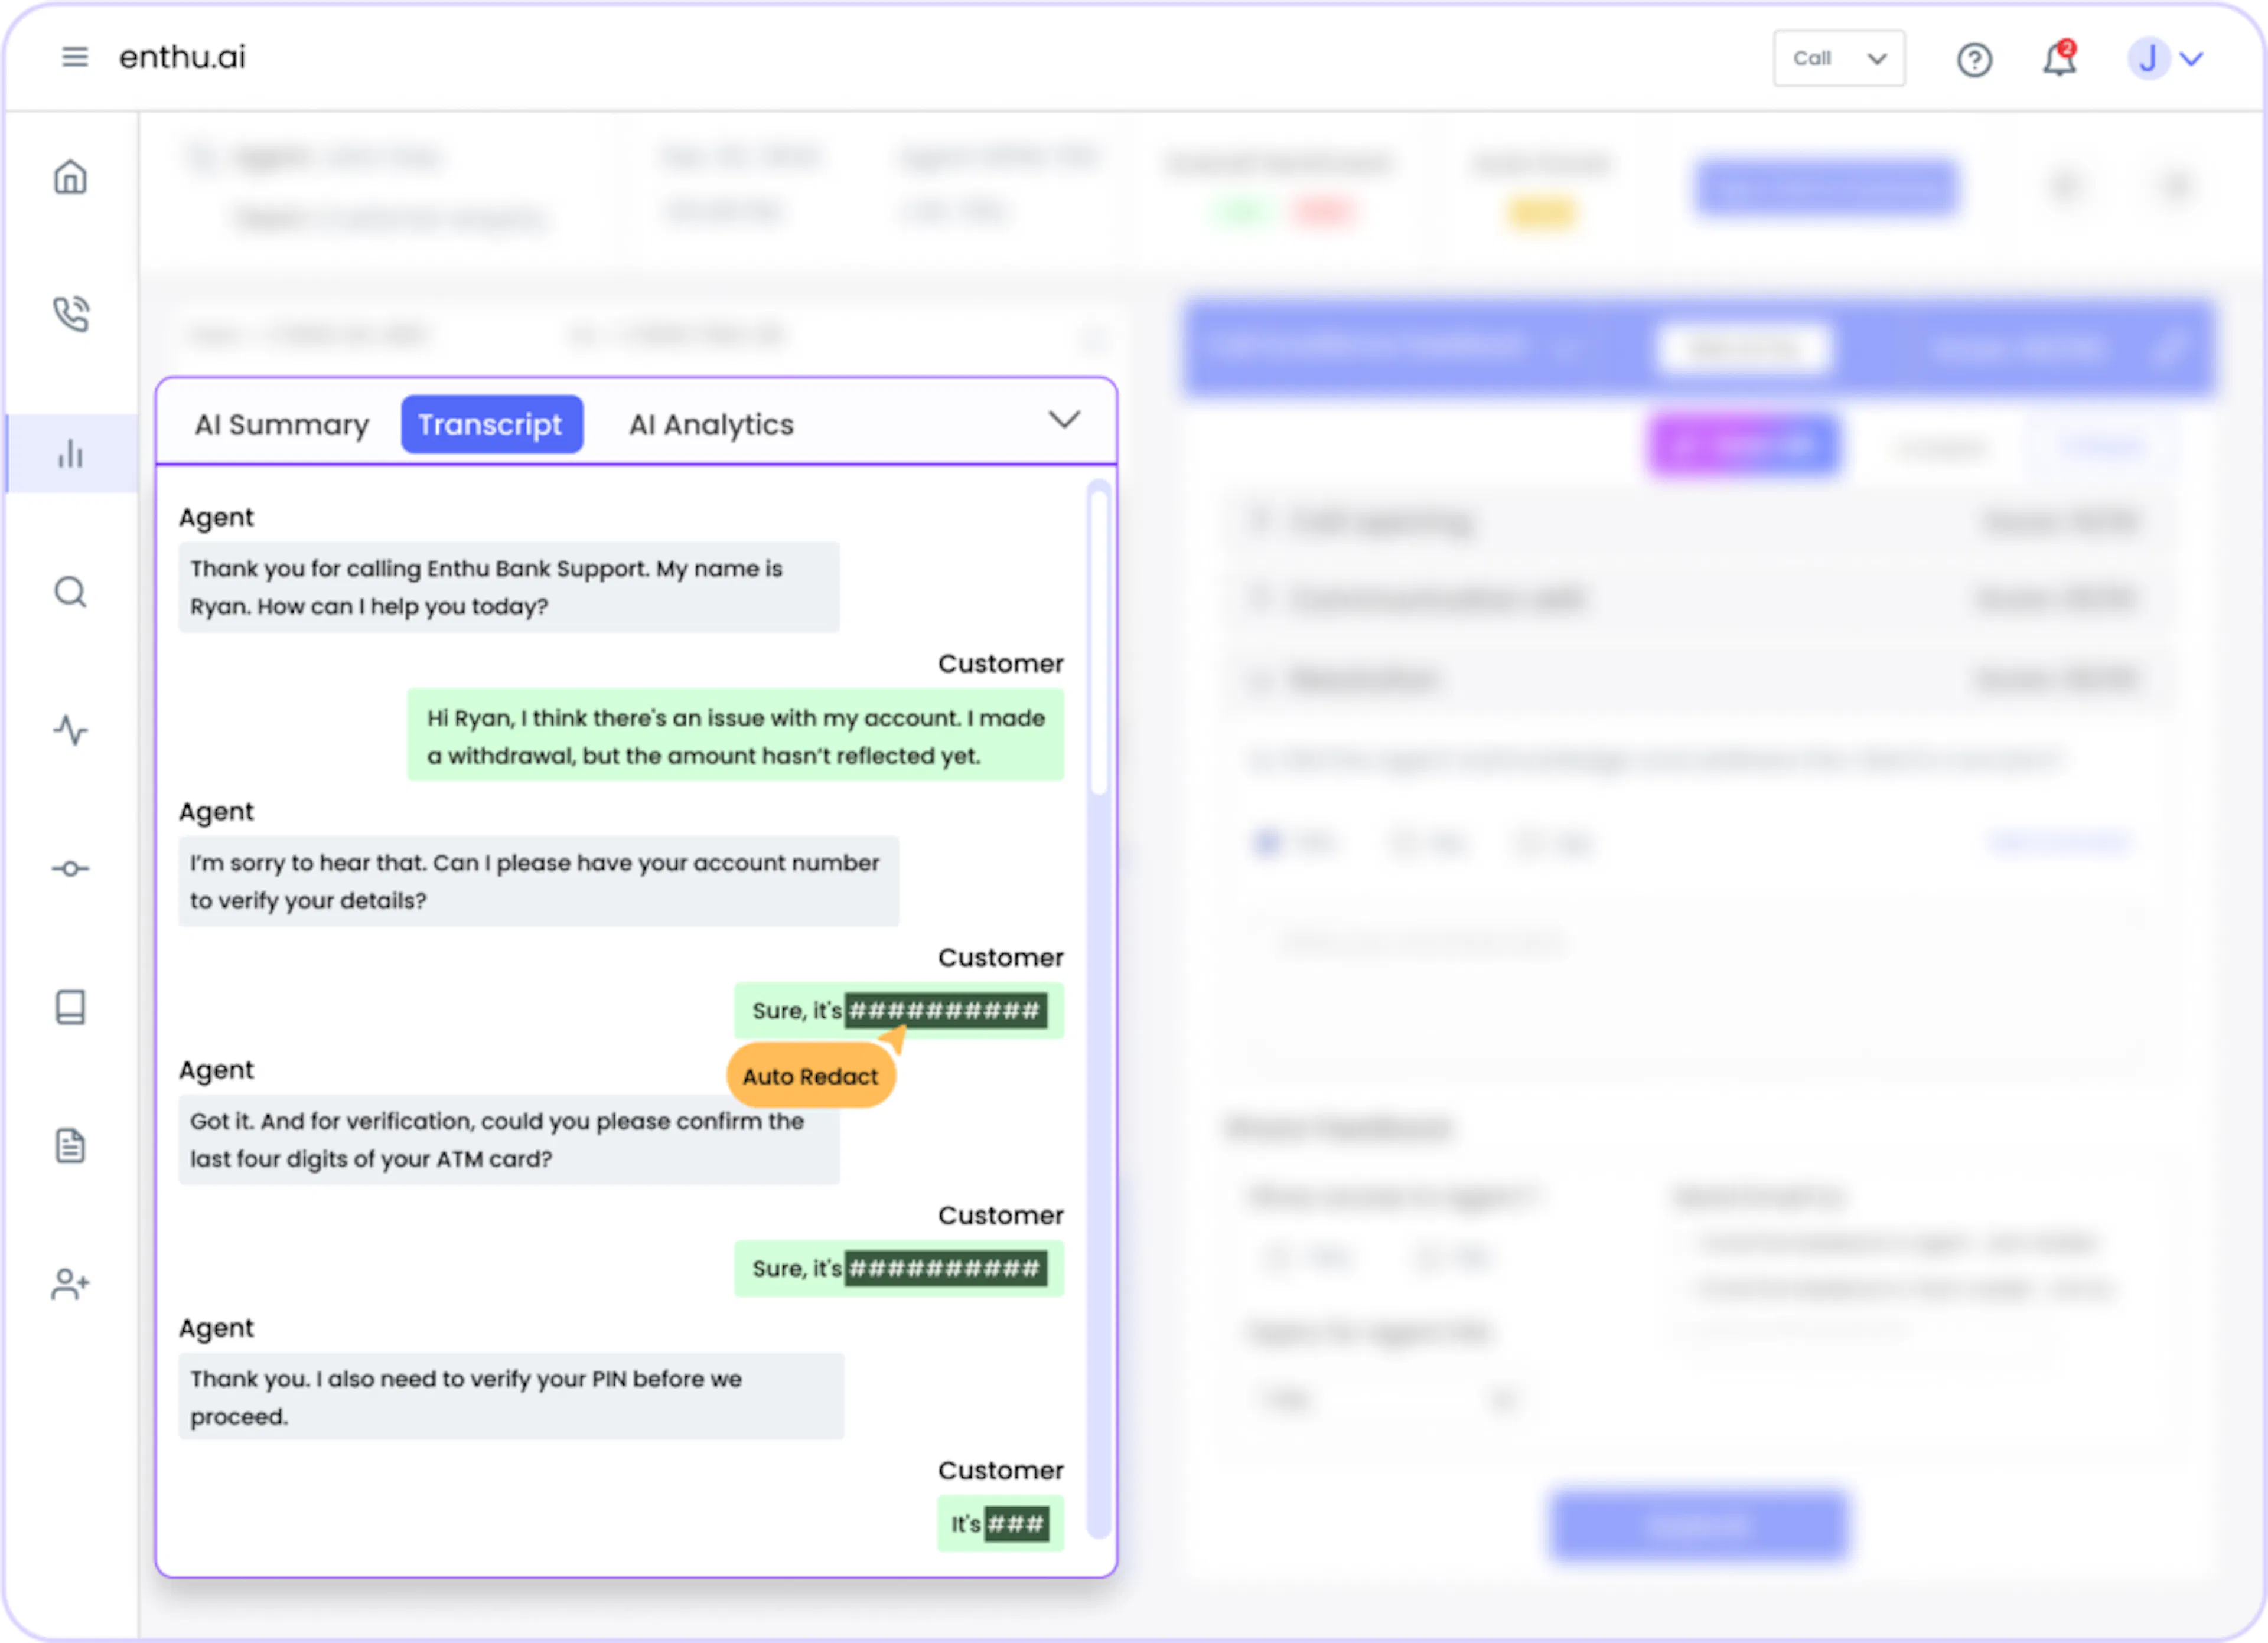This screenshot has width=2268, height=1643.
Task: Select the bar chart analytics sidebar icon
Action: [70, 454]
